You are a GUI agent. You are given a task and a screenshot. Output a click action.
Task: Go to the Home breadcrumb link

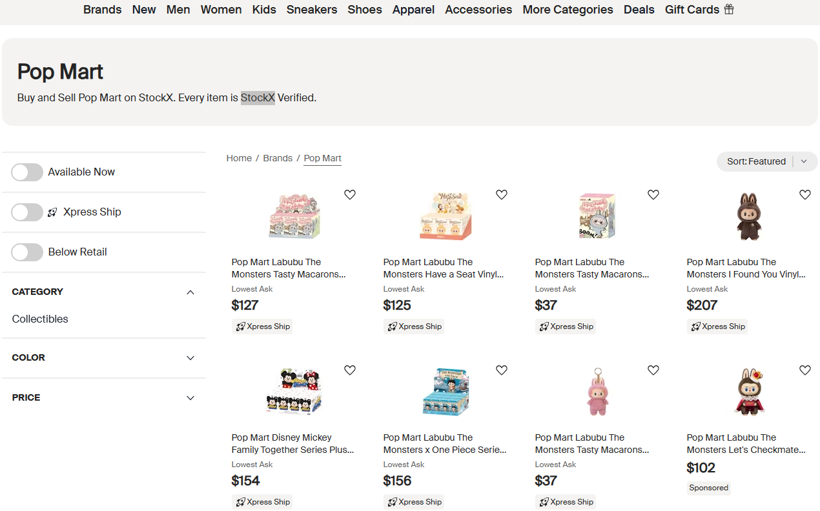point(239,158)
